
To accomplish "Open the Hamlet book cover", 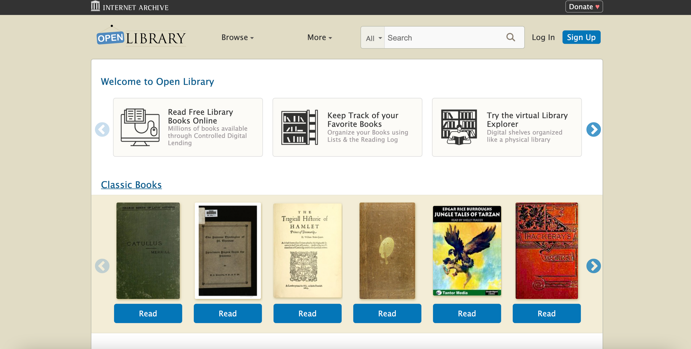I will pyautogui.click(x=307, y=251).
